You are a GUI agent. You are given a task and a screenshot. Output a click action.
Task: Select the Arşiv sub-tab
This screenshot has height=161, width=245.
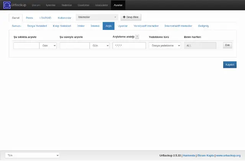pos(109,26)
